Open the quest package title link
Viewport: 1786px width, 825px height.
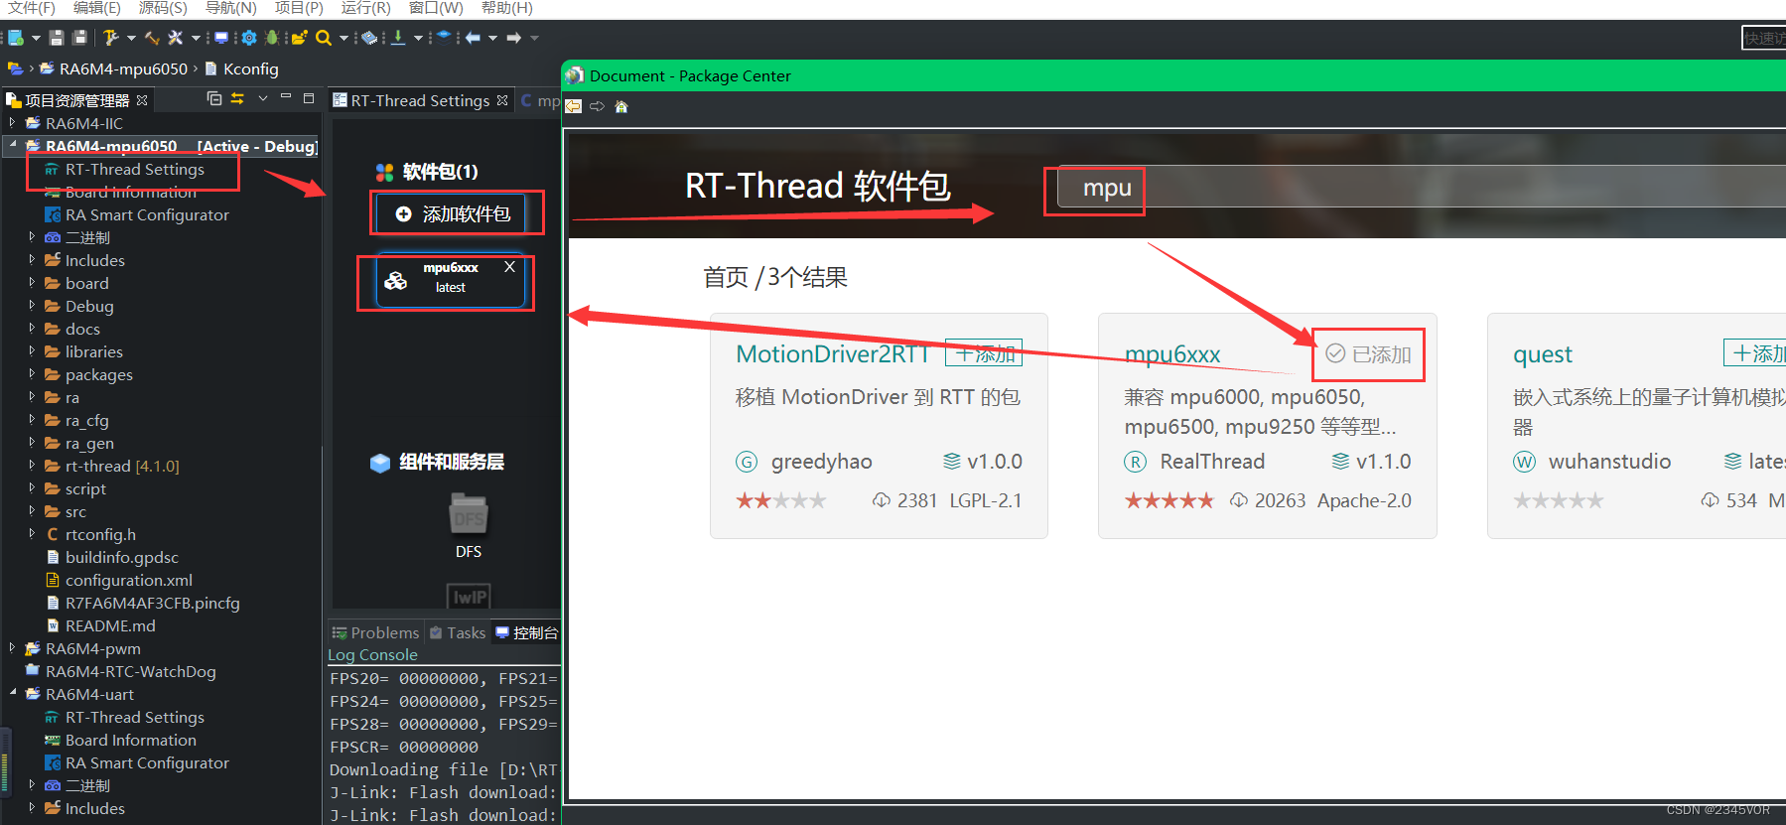click(x=1543, y=354)
